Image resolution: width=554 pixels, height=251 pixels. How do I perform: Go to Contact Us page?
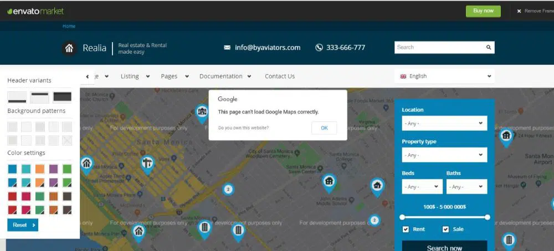[280, 76]
